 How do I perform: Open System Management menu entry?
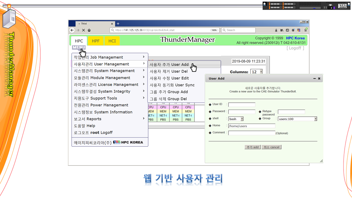click(110, 71)
